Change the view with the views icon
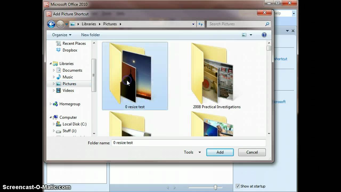This screenshot has height=192, width=341. 244,35
